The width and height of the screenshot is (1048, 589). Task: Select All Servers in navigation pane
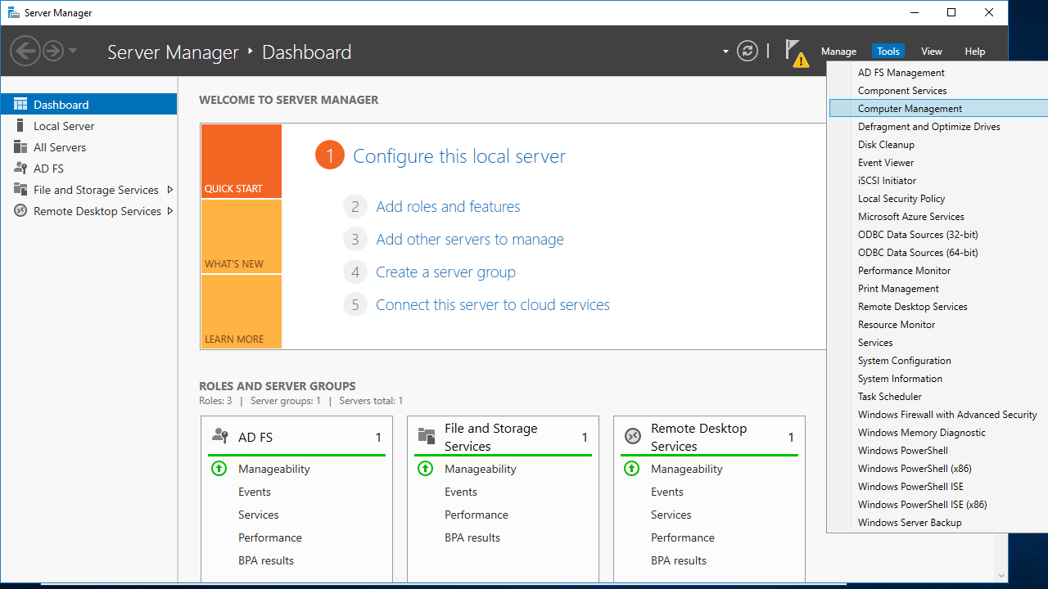(60, 147)
